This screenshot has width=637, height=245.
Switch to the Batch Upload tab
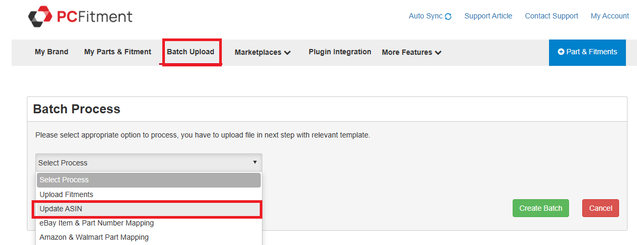pyautogui.click(x=191, y=52)
